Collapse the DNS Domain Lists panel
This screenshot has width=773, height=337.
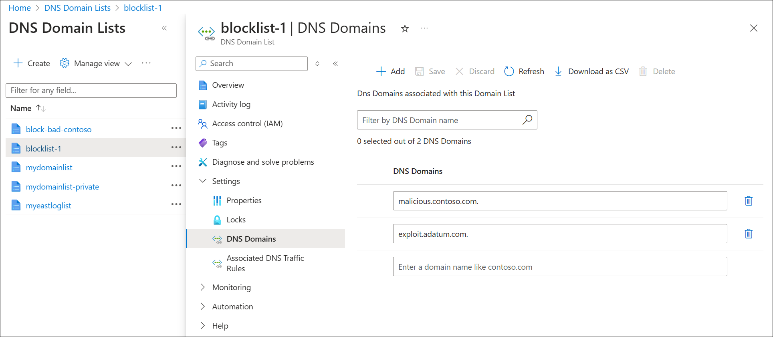tap(164, 28)
